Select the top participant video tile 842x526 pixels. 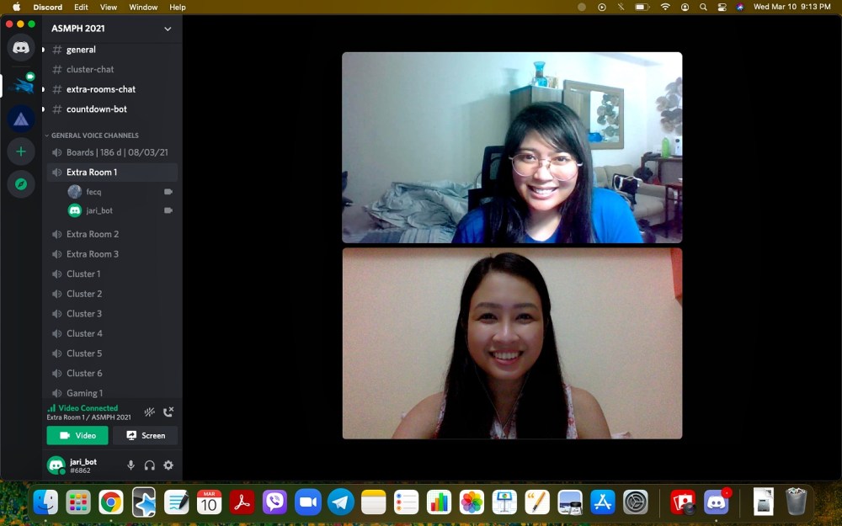(512, 147)
